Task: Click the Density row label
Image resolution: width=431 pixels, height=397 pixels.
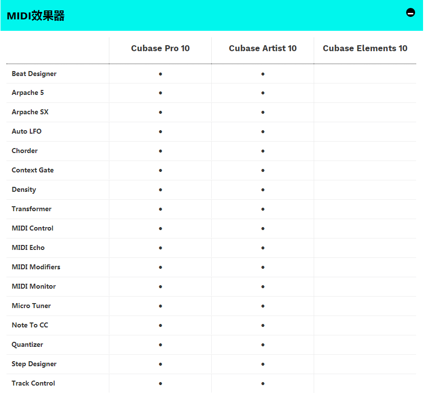Action: coord(24,190)
